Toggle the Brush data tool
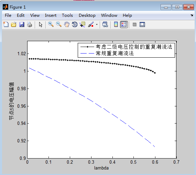The height and width of the screenshot is (175, 196). coord(91,24)
